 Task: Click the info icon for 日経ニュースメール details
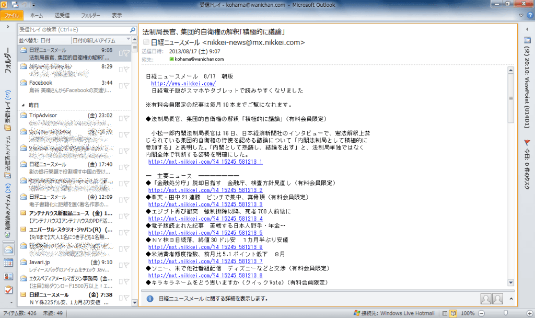pos(150,299)
